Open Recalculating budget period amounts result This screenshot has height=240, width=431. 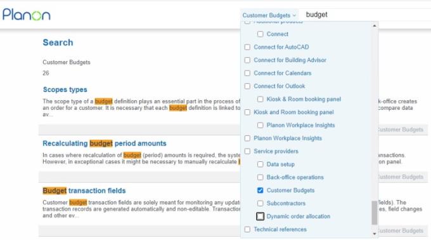pyautogui.click(x=105, y=143)
